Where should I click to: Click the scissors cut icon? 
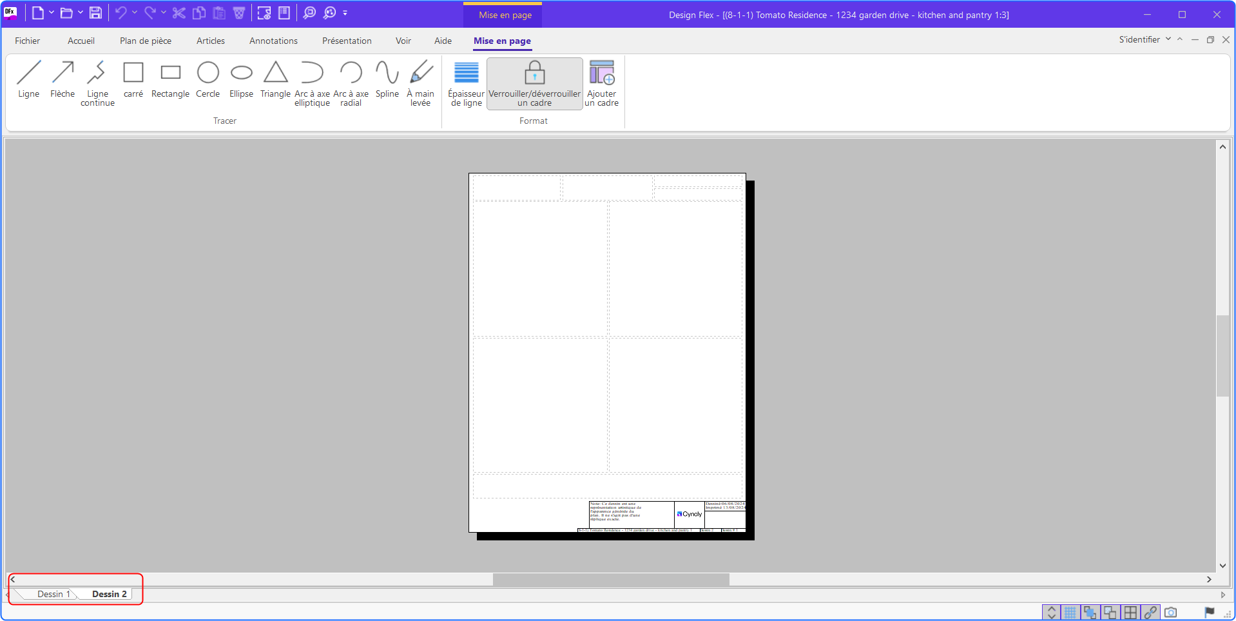(179, 13)
